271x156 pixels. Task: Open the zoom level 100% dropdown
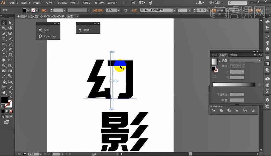tap(41, 154)
